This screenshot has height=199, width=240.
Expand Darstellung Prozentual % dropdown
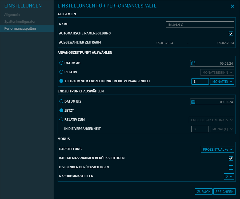pos(217,149)
